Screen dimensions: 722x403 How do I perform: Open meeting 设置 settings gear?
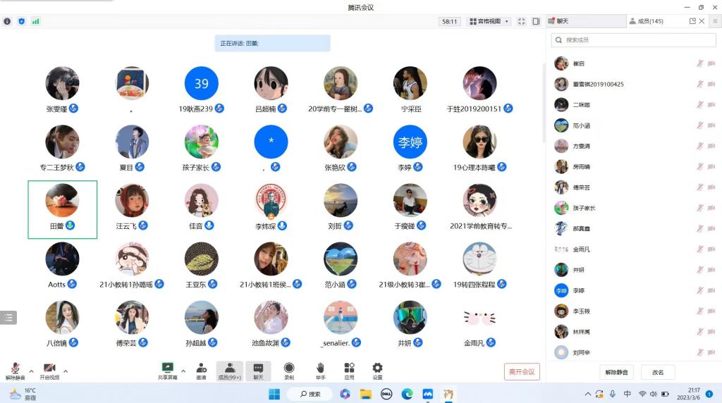tap(377, 368)
